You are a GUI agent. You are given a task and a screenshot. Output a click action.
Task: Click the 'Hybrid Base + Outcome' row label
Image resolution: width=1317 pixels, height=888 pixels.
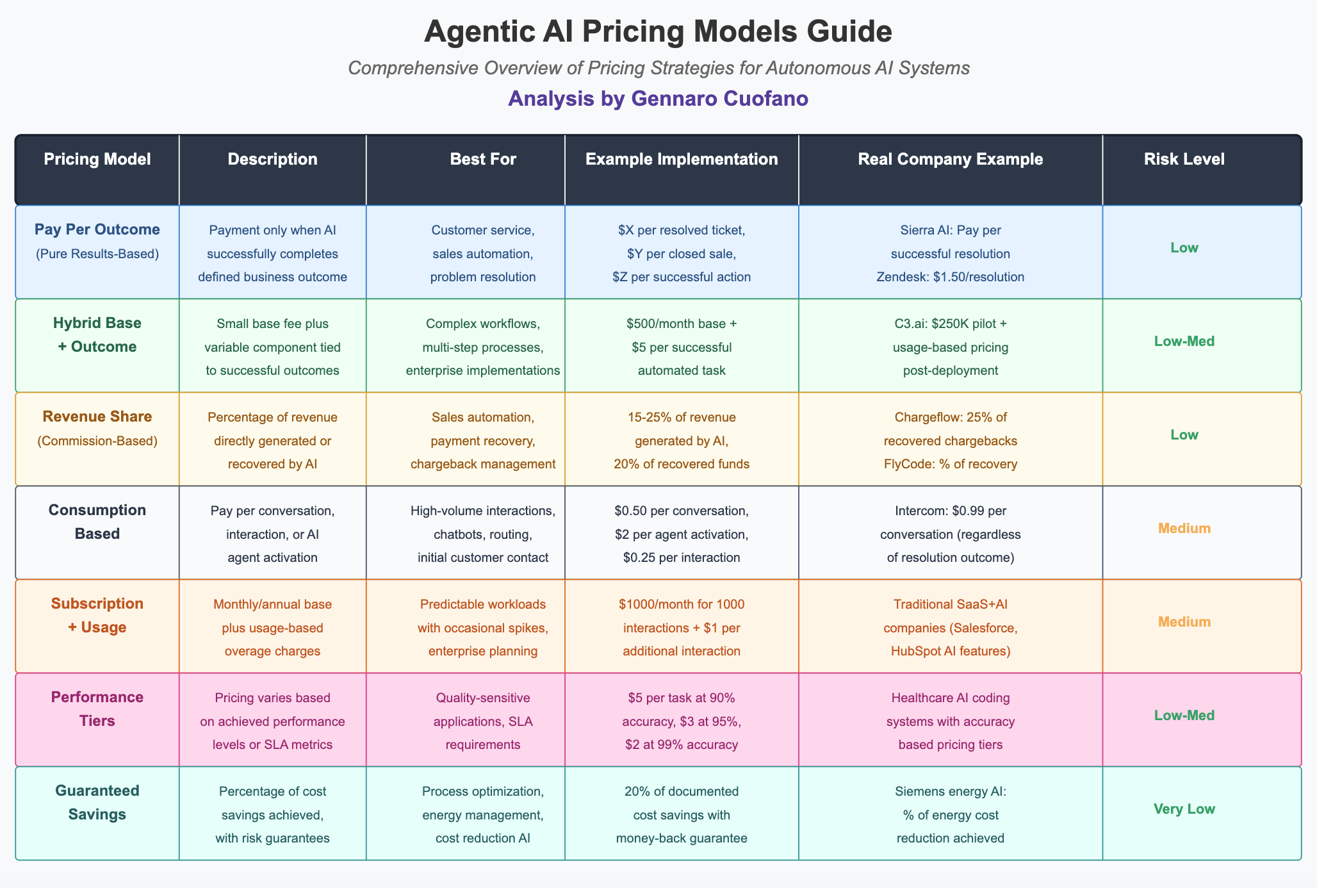coord(97,335)
